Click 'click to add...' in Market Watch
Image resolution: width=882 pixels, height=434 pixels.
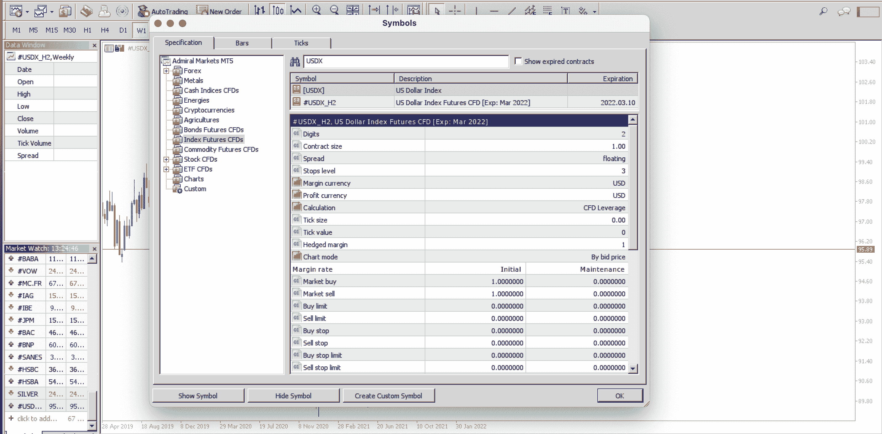pyautogui.click(x=37, y=419)
